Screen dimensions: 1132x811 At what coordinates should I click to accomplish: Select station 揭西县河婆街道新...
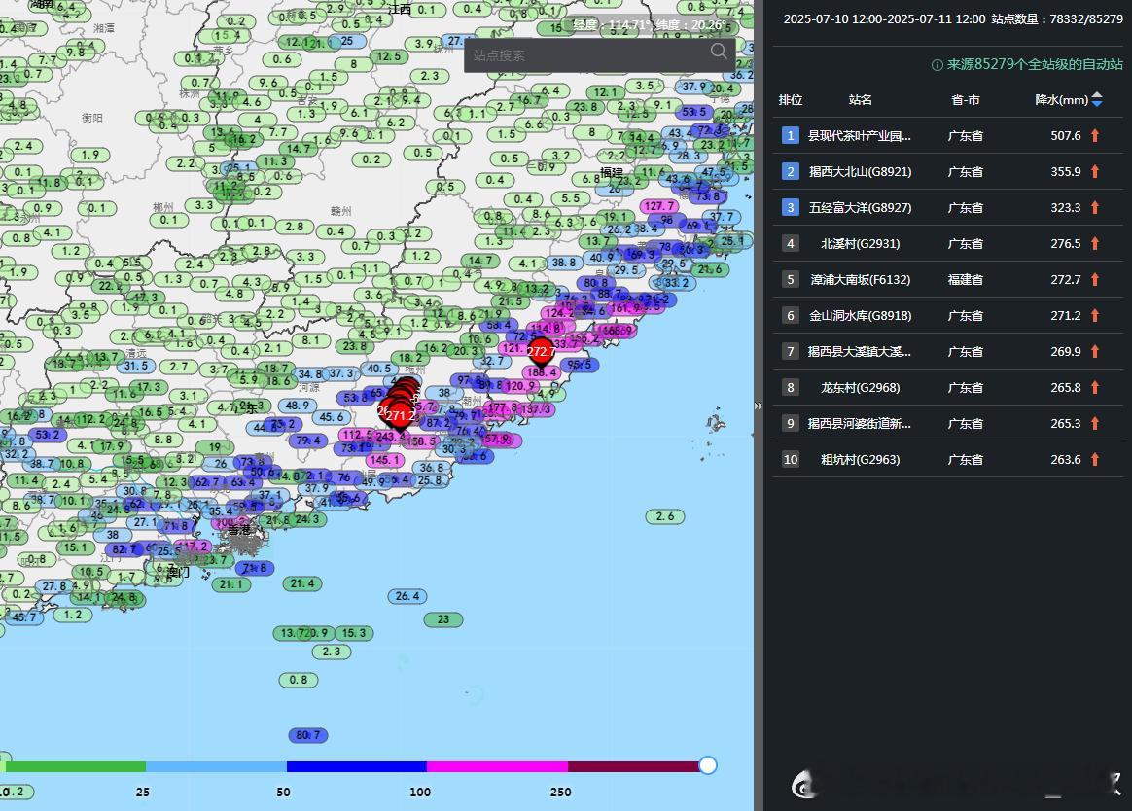pyautogui.click(x=859, y=424)
